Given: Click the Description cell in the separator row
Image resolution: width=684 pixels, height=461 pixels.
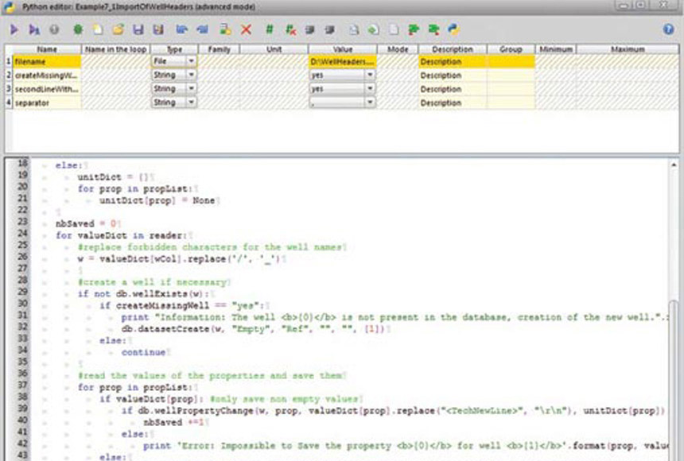Looking at the screenshot, I should point(453,103).
